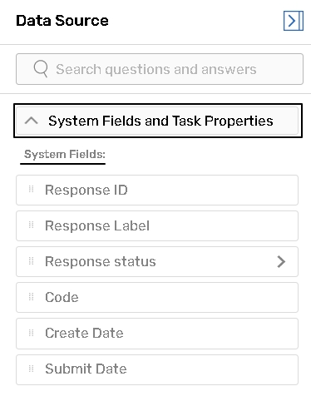The height and width of the screenshot is (396, 311).
Task: Choose the Response status field
Action: coord(157,261)
